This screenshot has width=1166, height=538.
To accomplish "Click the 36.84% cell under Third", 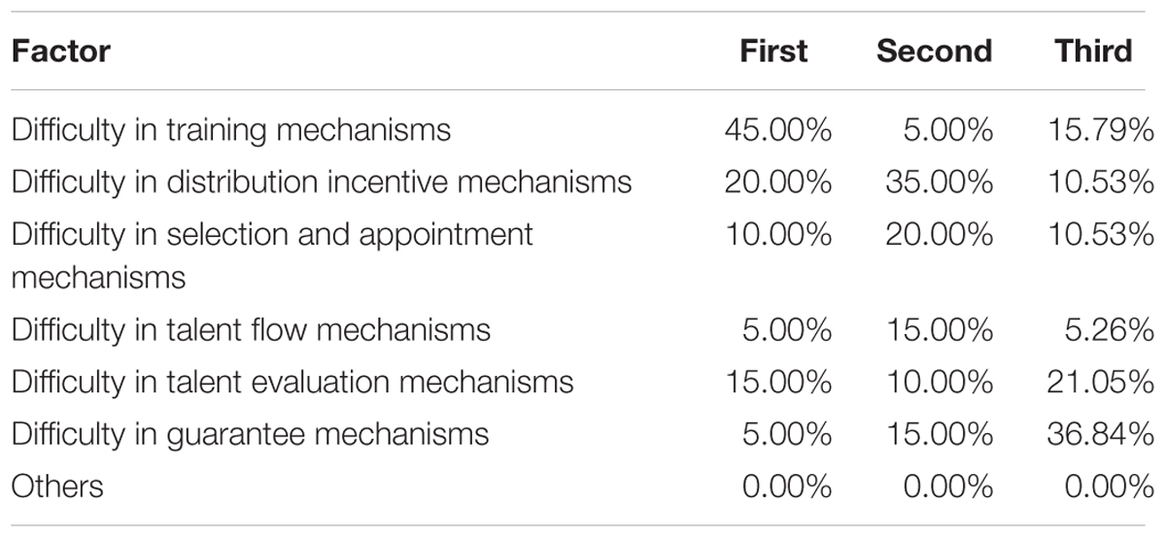I will click(1100, 434).
